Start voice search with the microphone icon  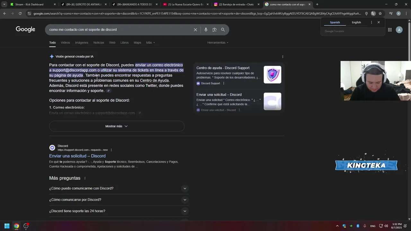206,30
